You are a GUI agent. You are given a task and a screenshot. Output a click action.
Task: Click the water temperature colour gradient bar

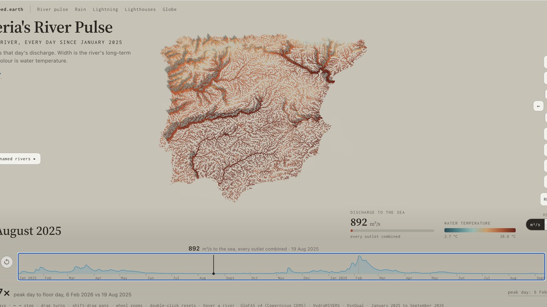click(x=480, y=231)
